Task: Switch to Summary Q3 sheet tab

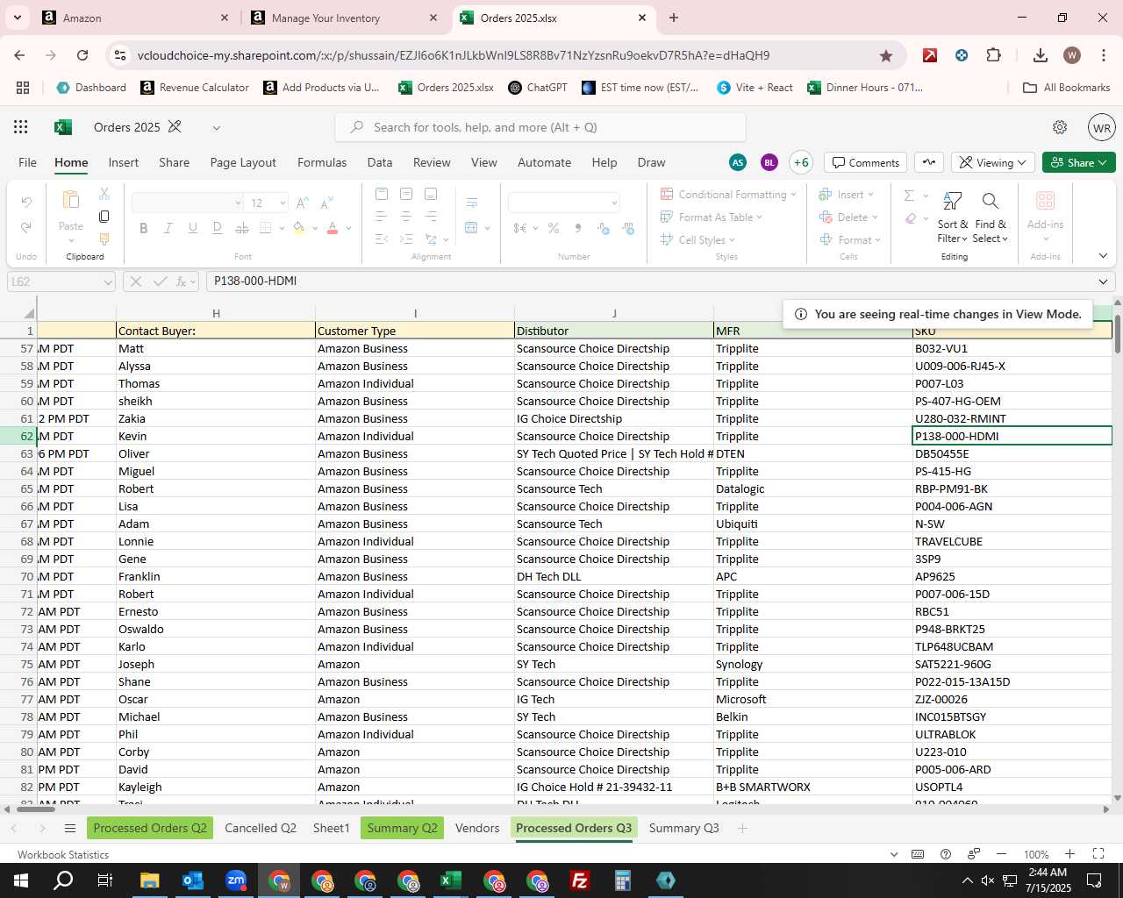Action: (x=684, y=828)
